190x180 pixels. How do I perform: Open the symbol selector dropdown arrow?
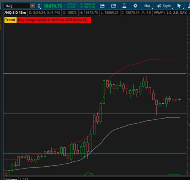click(33, 6)
